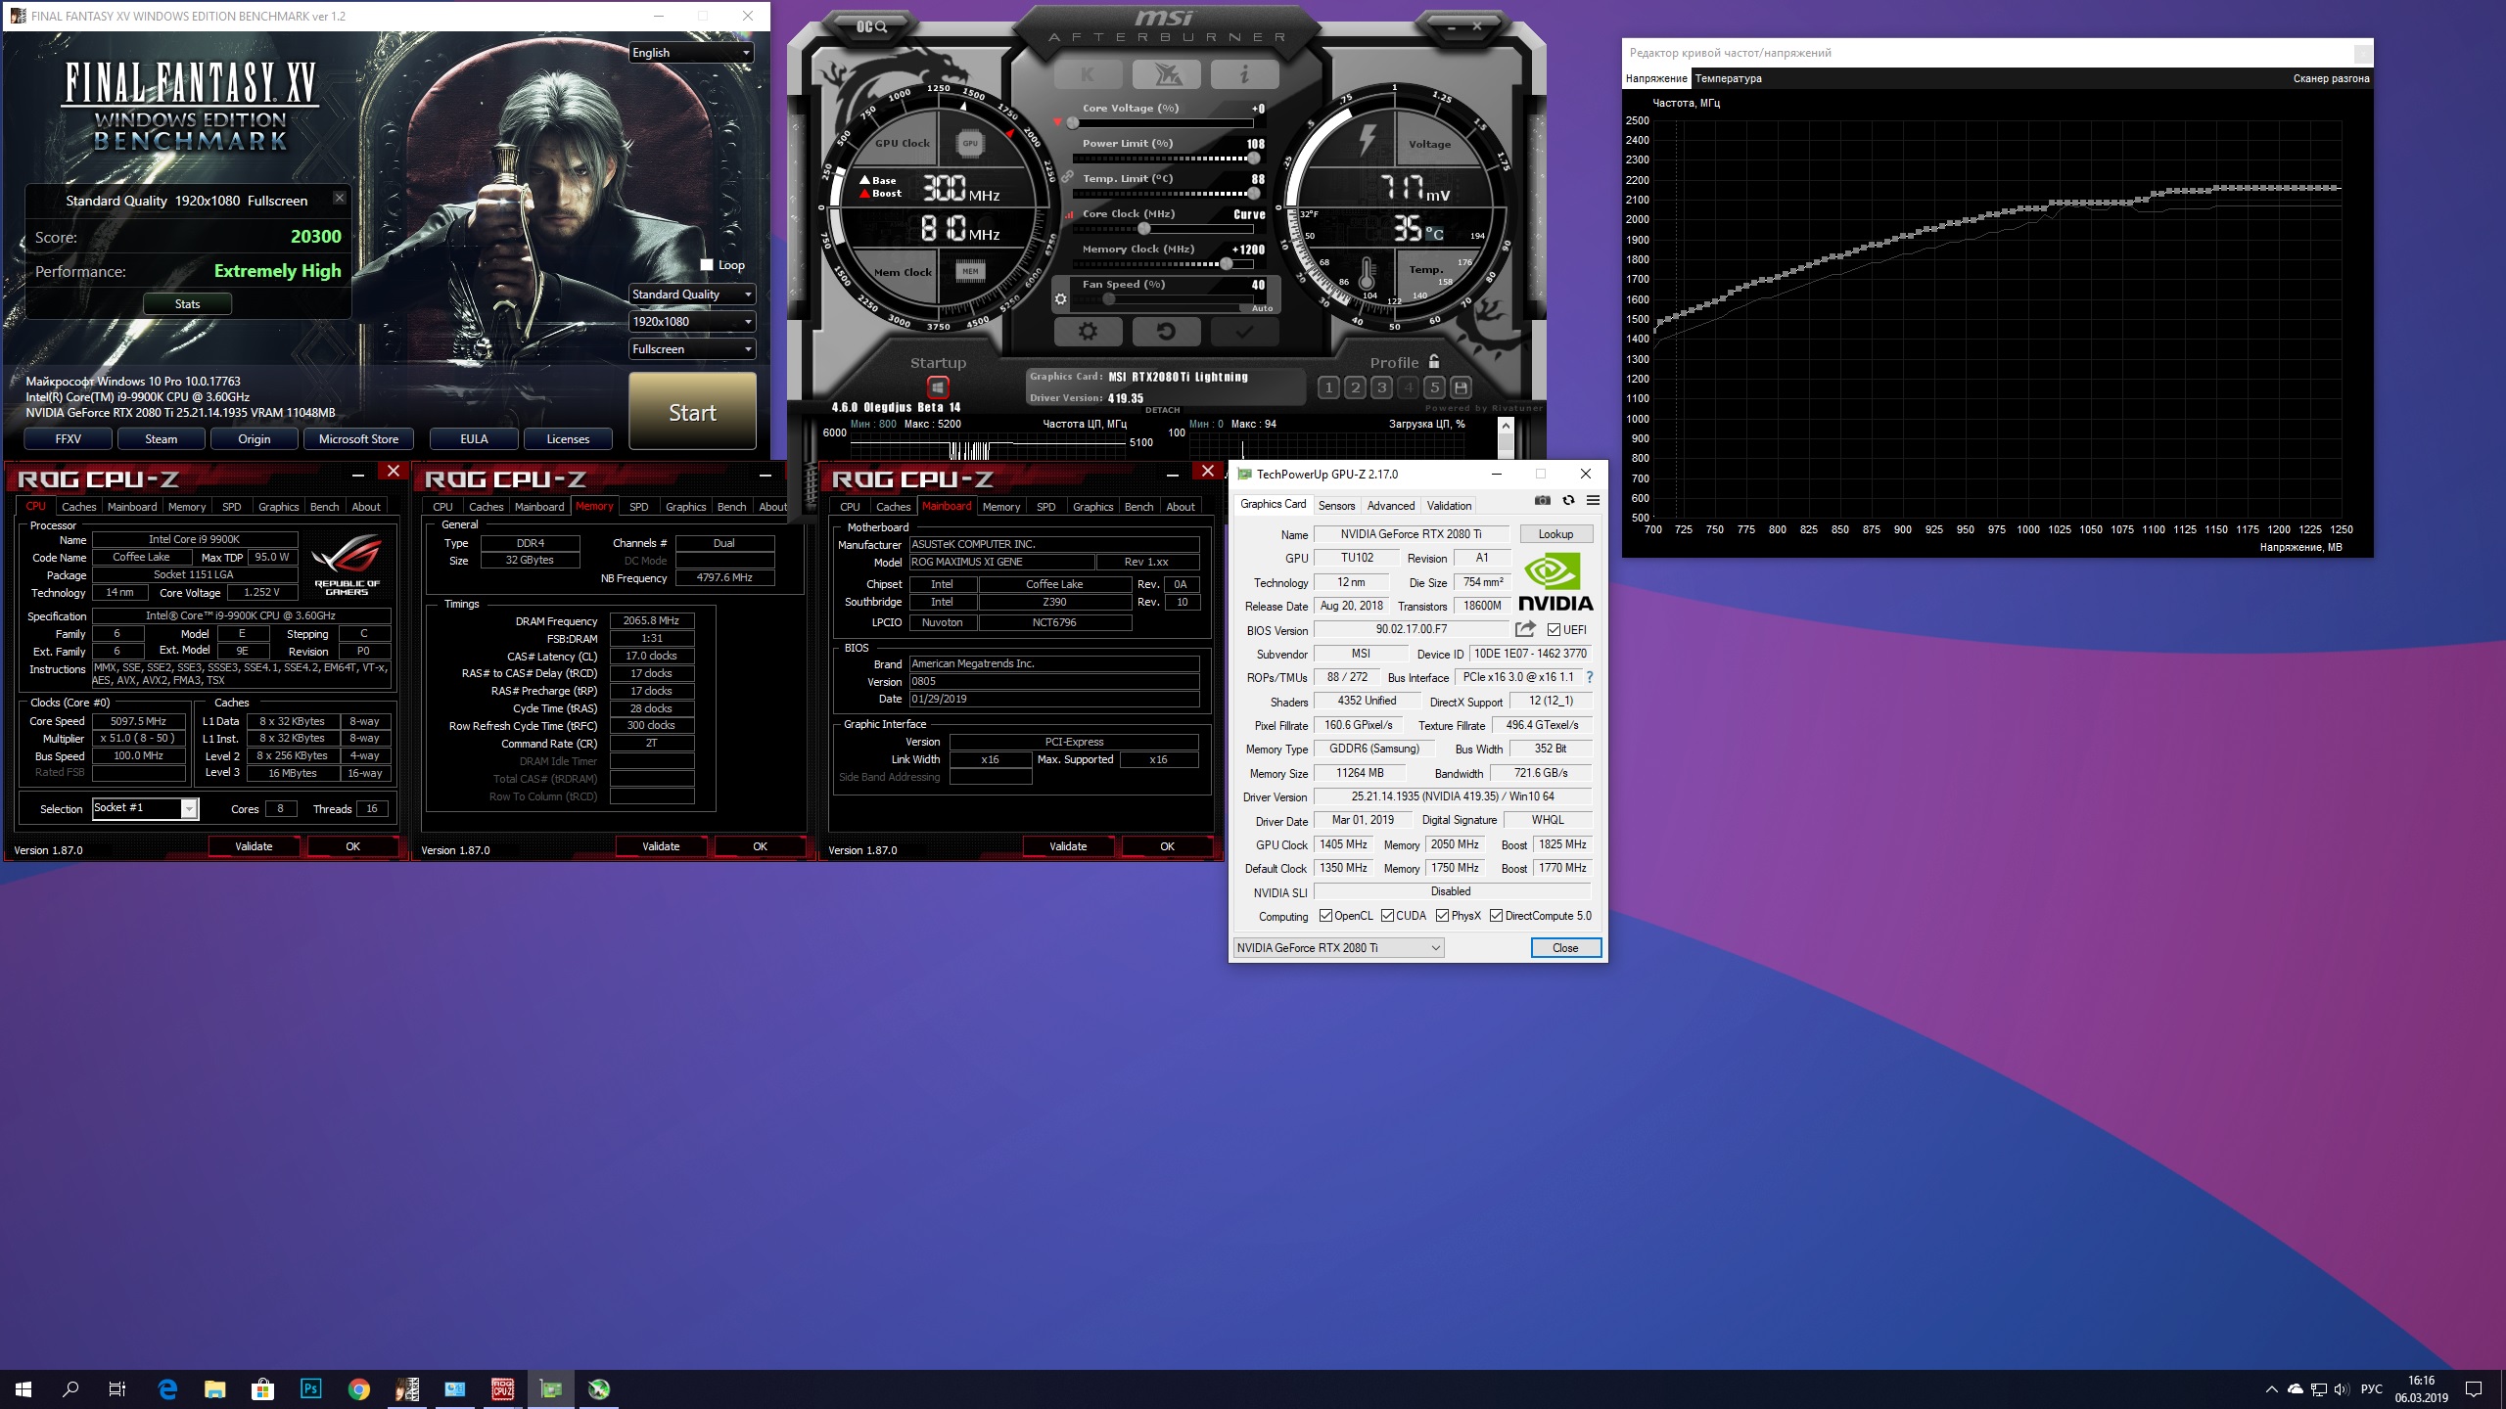Viewport: 2506px width, 1409px height.
Task: Refresh GPU-Z data
Action: pos(1568,500)
